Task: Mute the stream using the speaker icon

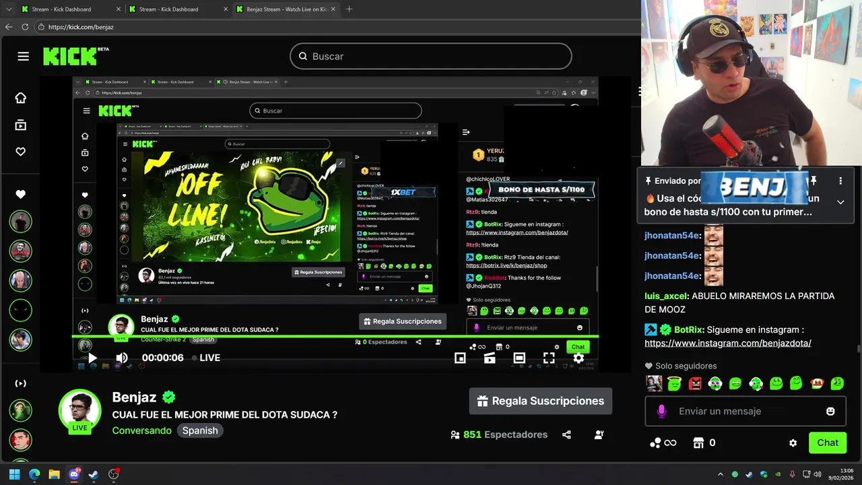Action: coord(122,358)
